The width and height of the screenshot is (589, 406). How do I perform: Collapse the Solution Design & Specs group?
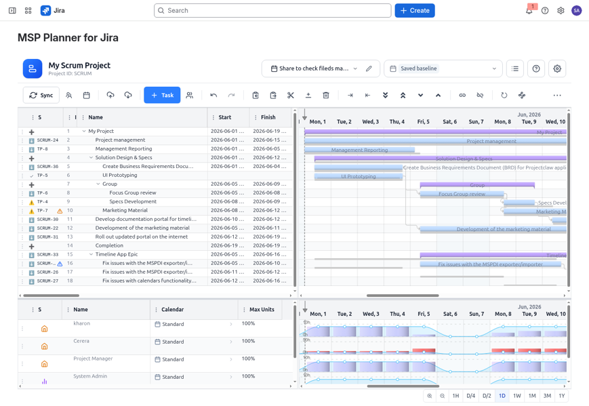click(91, 158)
